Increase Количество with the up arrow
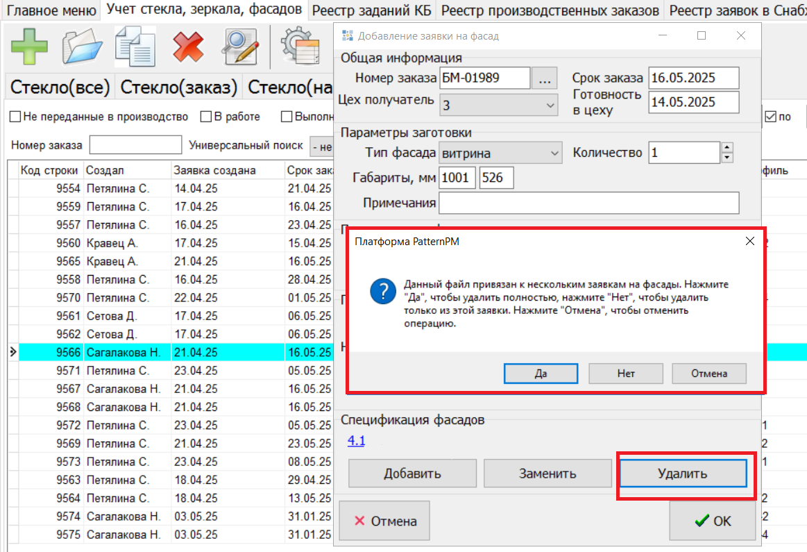Viewport: 807px width, 552px height. click(727, 148)
